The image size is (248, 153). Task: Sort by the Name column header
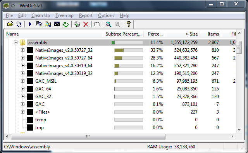[53, 34]
